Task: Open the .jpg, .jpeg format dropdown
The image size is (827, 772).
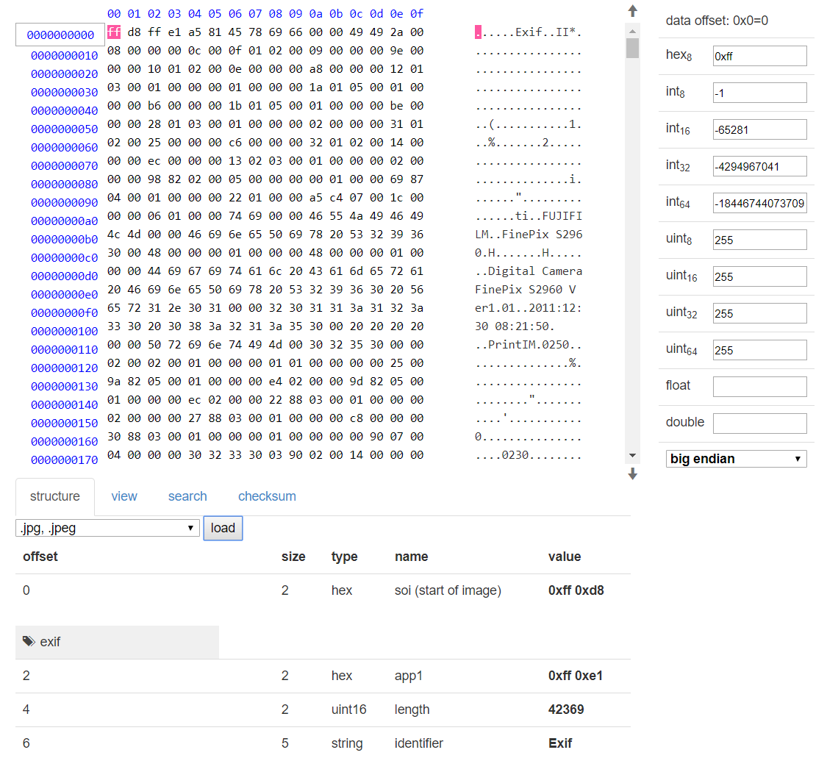Action: coord(107,528)
